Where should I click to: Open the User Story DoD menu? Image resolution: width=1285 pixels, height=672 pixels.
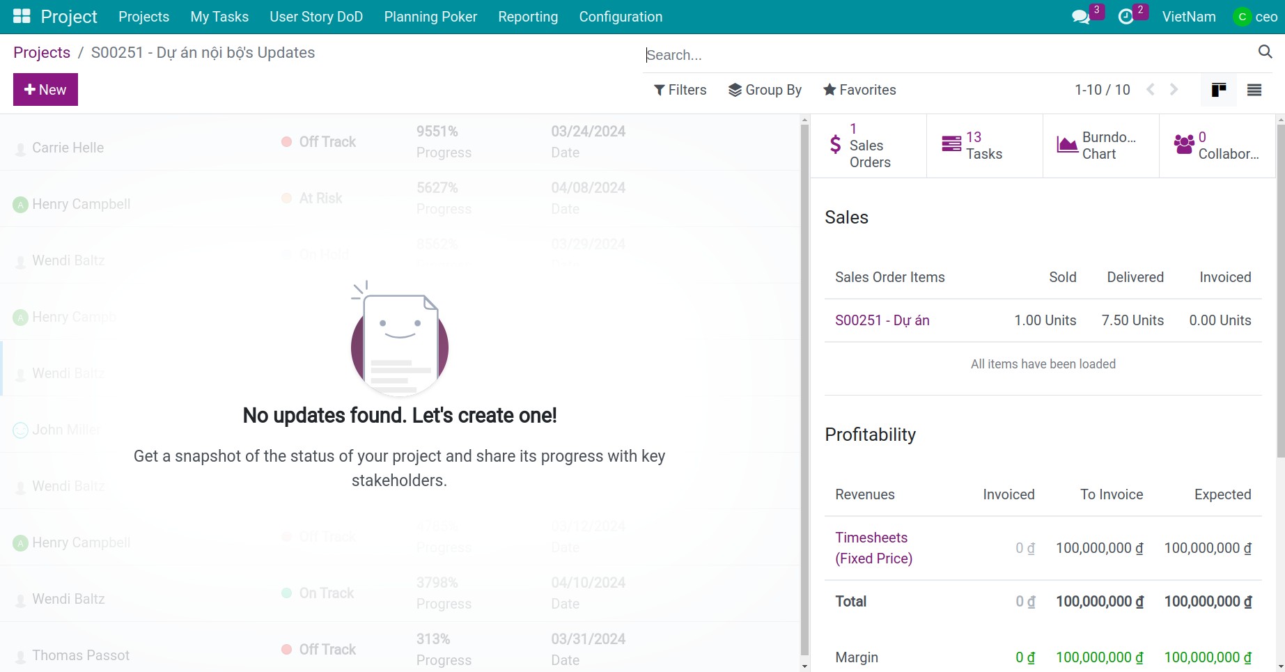(x=316, y=17)
